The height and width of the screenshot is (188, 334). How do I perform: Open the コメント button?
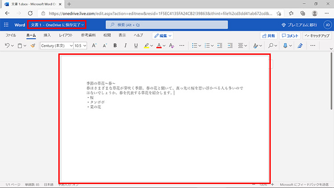[x=291, y=35]
